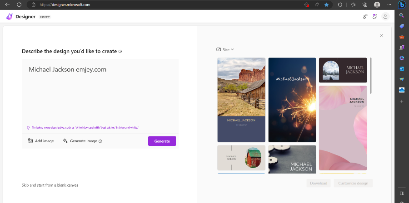The height and width of the screenshot is (203, 409).
Task: Click info icon next to Generate image
Action: [100, 141]
